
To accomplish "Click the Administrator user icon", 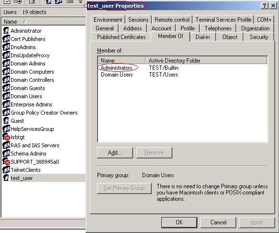I will click(6, 30).
